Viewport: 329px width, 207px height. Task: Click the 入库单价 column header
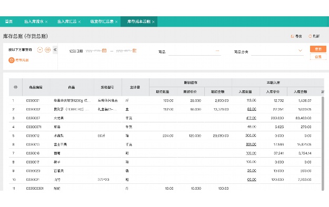click(x=273, y=92)
